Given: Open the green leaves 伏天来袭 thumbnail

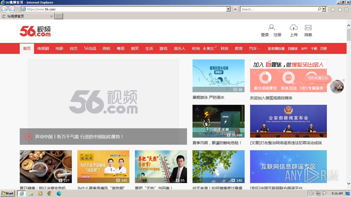Looking at the screenshot, I should point(219,167).
